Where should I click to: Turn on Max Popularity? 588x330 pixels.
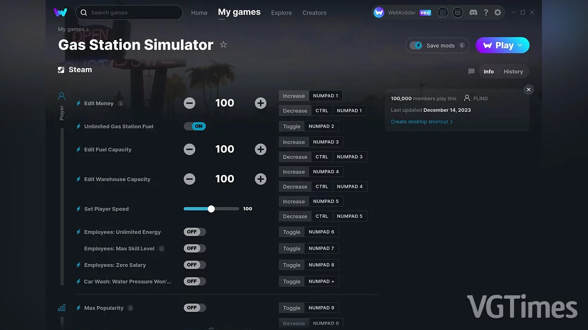click(195, 308)
